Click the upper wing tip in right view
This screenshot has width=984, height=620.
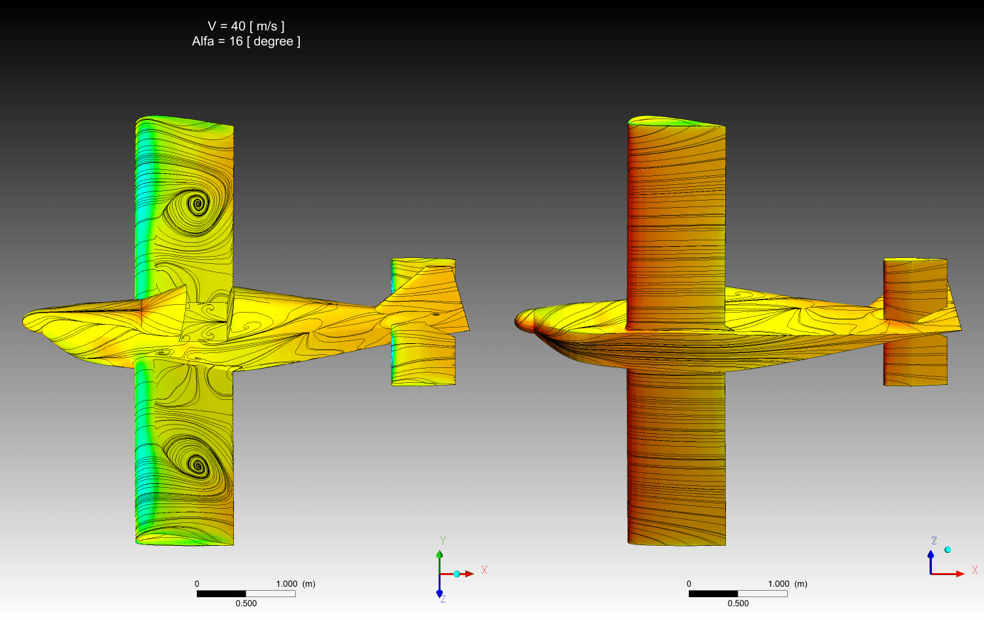coord(676,123)
